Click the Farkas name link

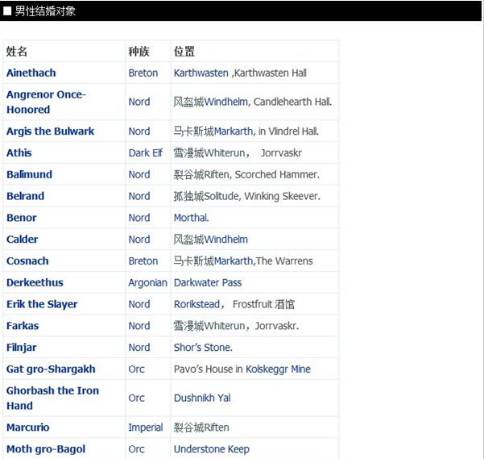(23, 326)
